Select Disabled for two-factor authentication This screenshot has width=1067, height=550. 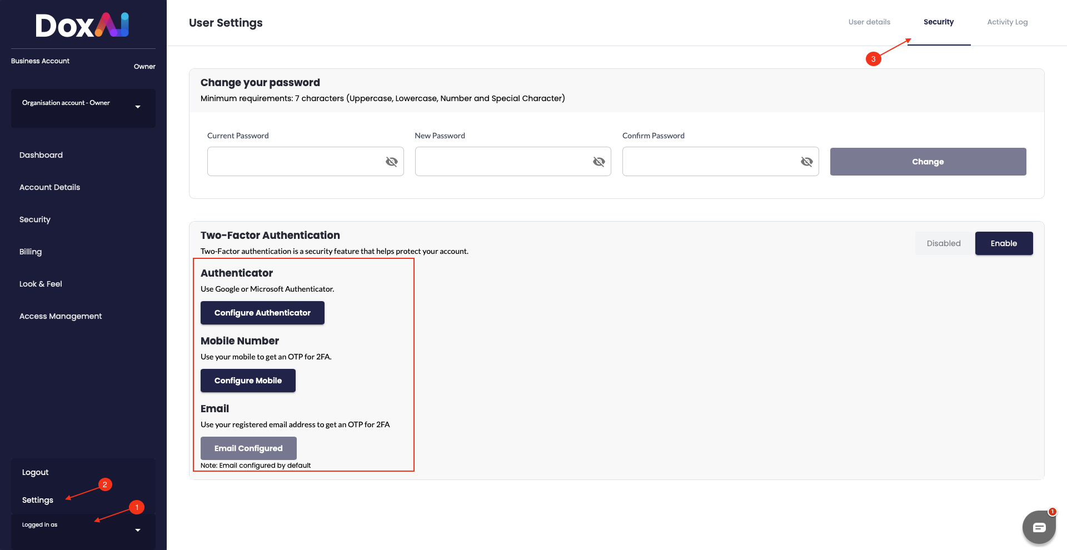(x=944, y=243)
